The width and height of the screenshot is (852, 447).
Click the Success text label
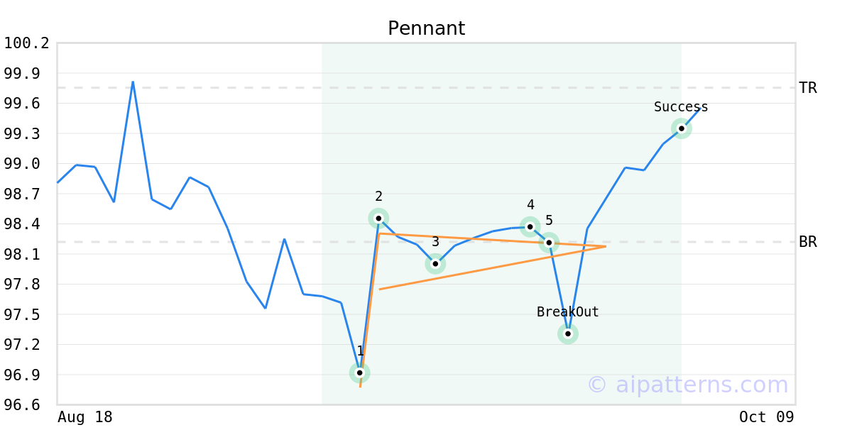point(681,107)
